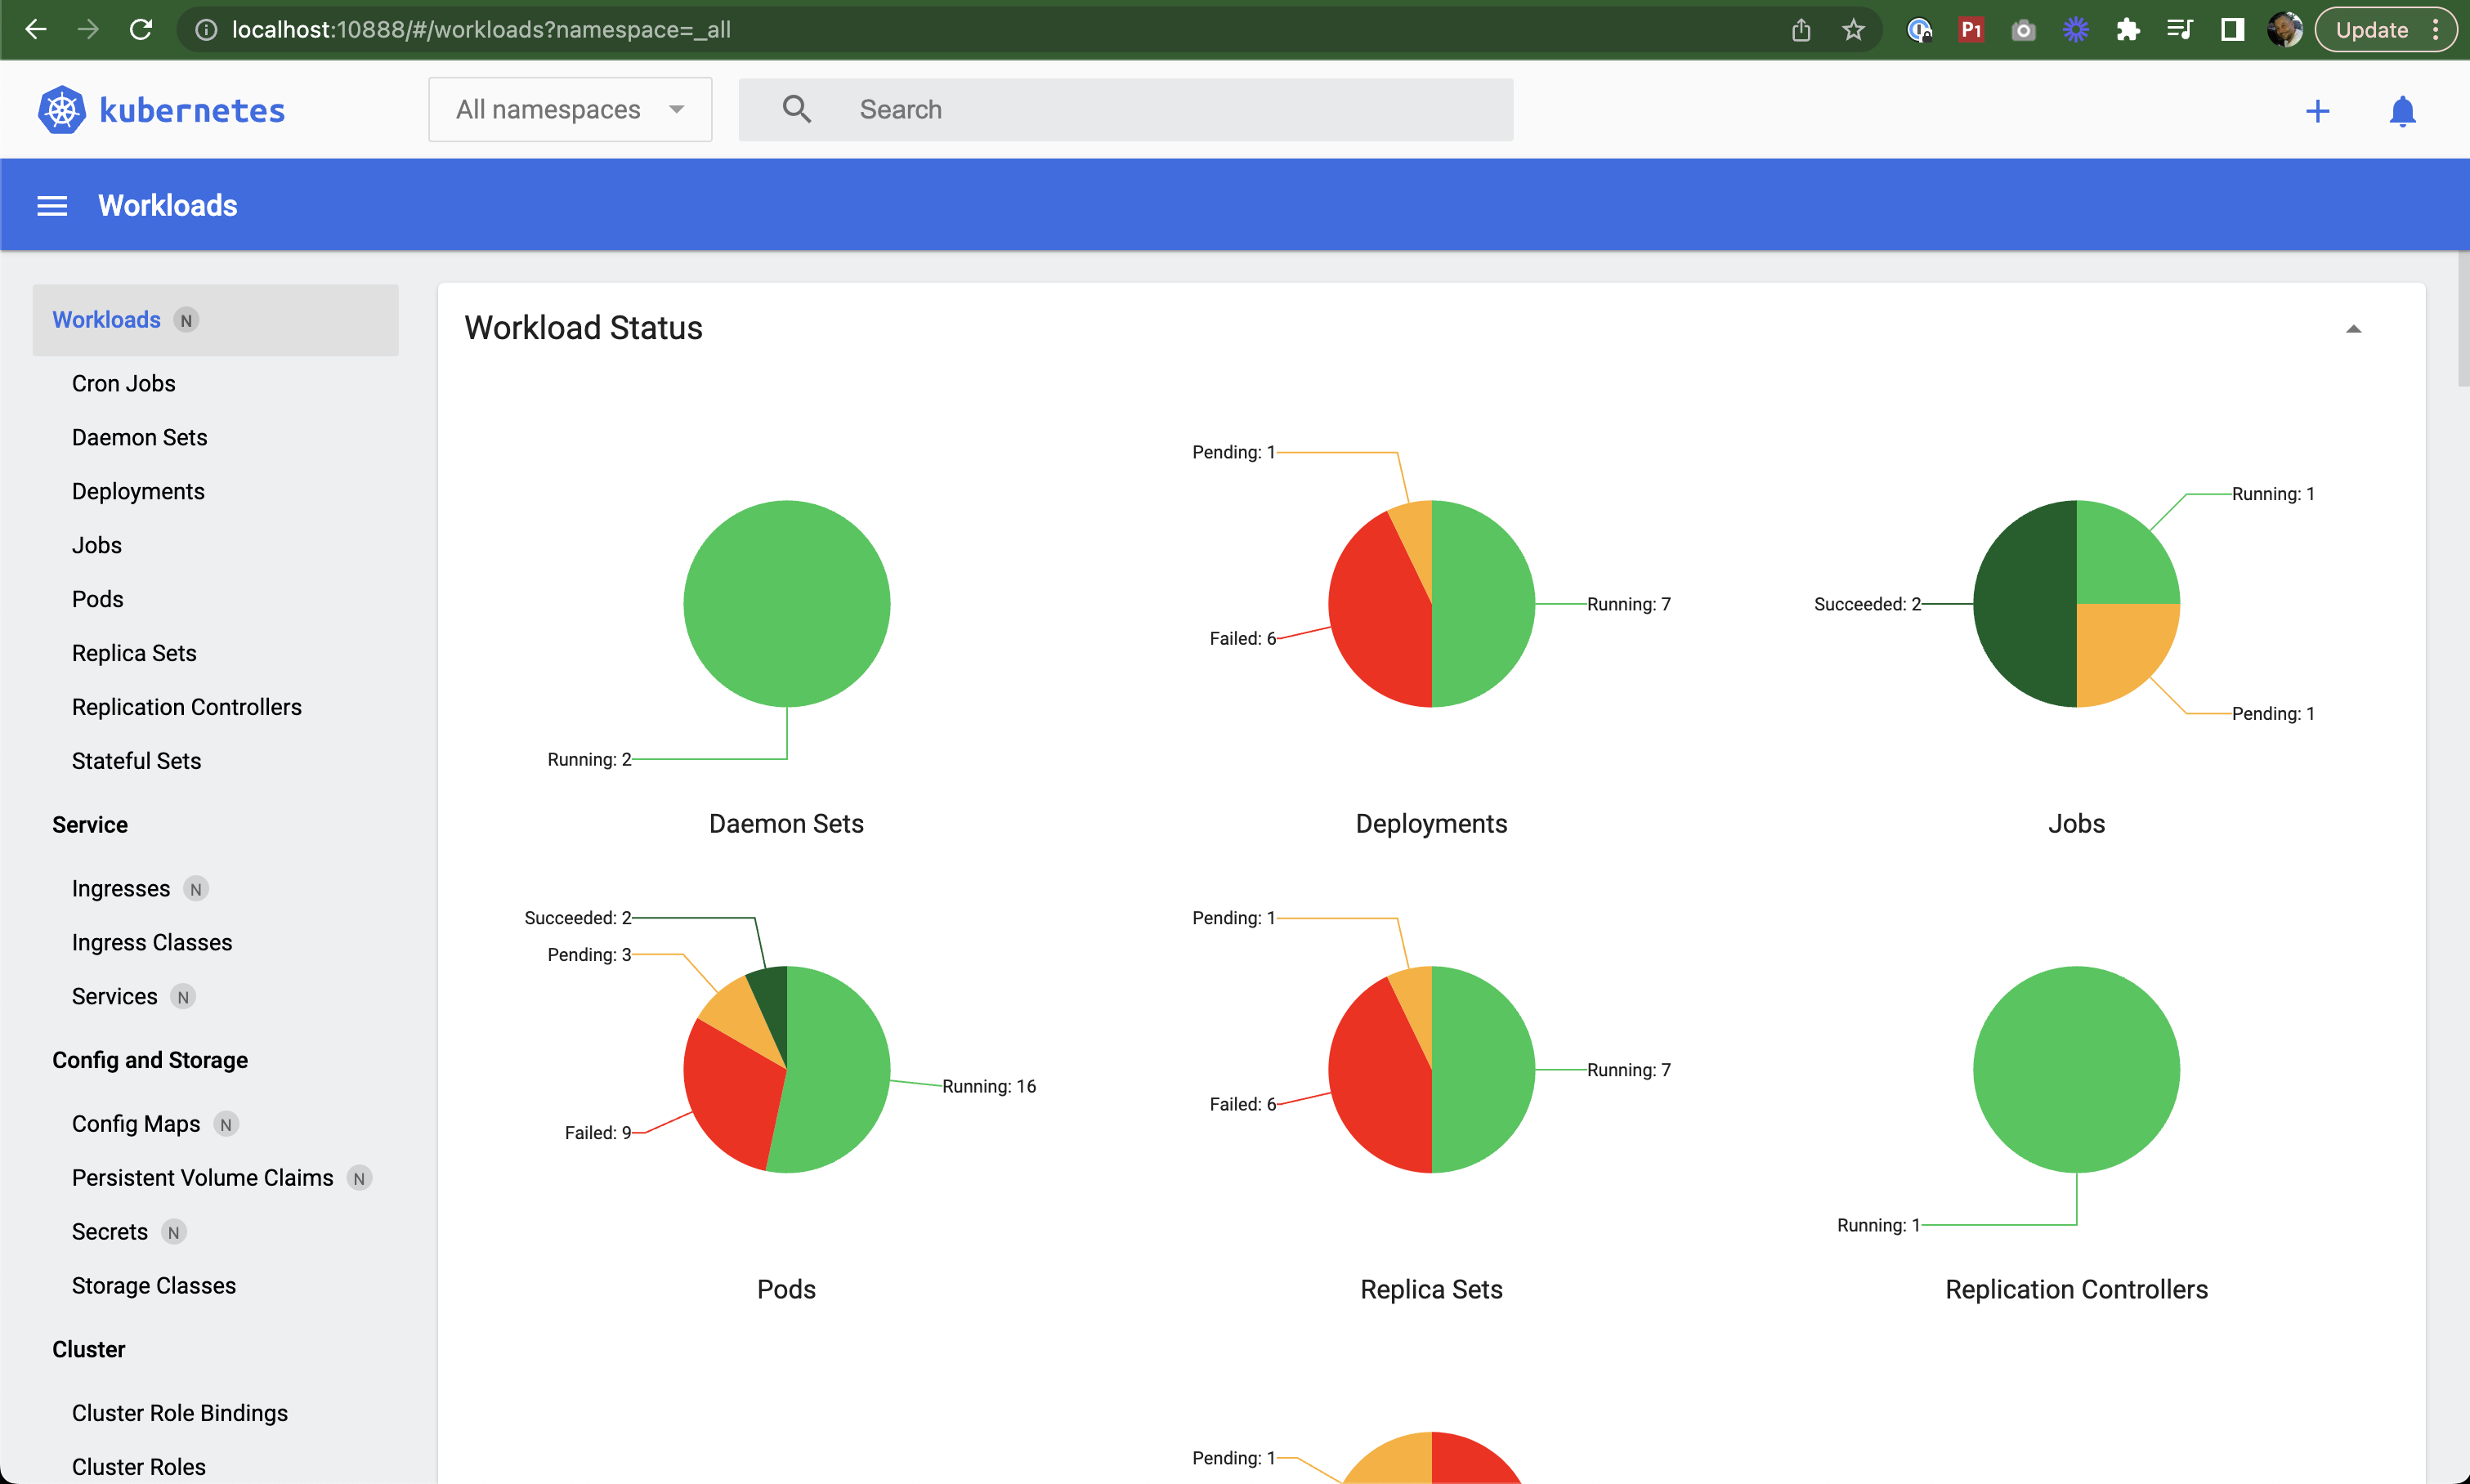
Task: Click the Workloads page title
Action: 168,206
